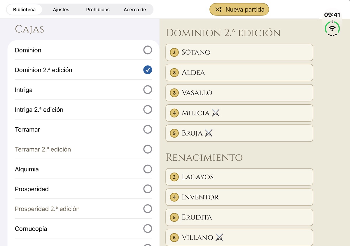Viewport: 350px width, 246px height.
Task: Enable the Terramar box
Action: (x=148, y=129)
